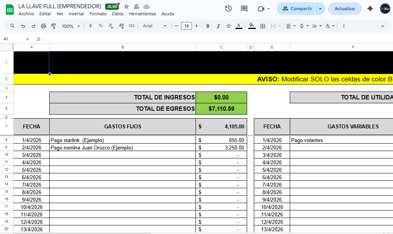Image resolution: width=393 pixels, height=234 pixels.
Task: Launch the Gemini sparkle assistant
Action: coord(370,9)
